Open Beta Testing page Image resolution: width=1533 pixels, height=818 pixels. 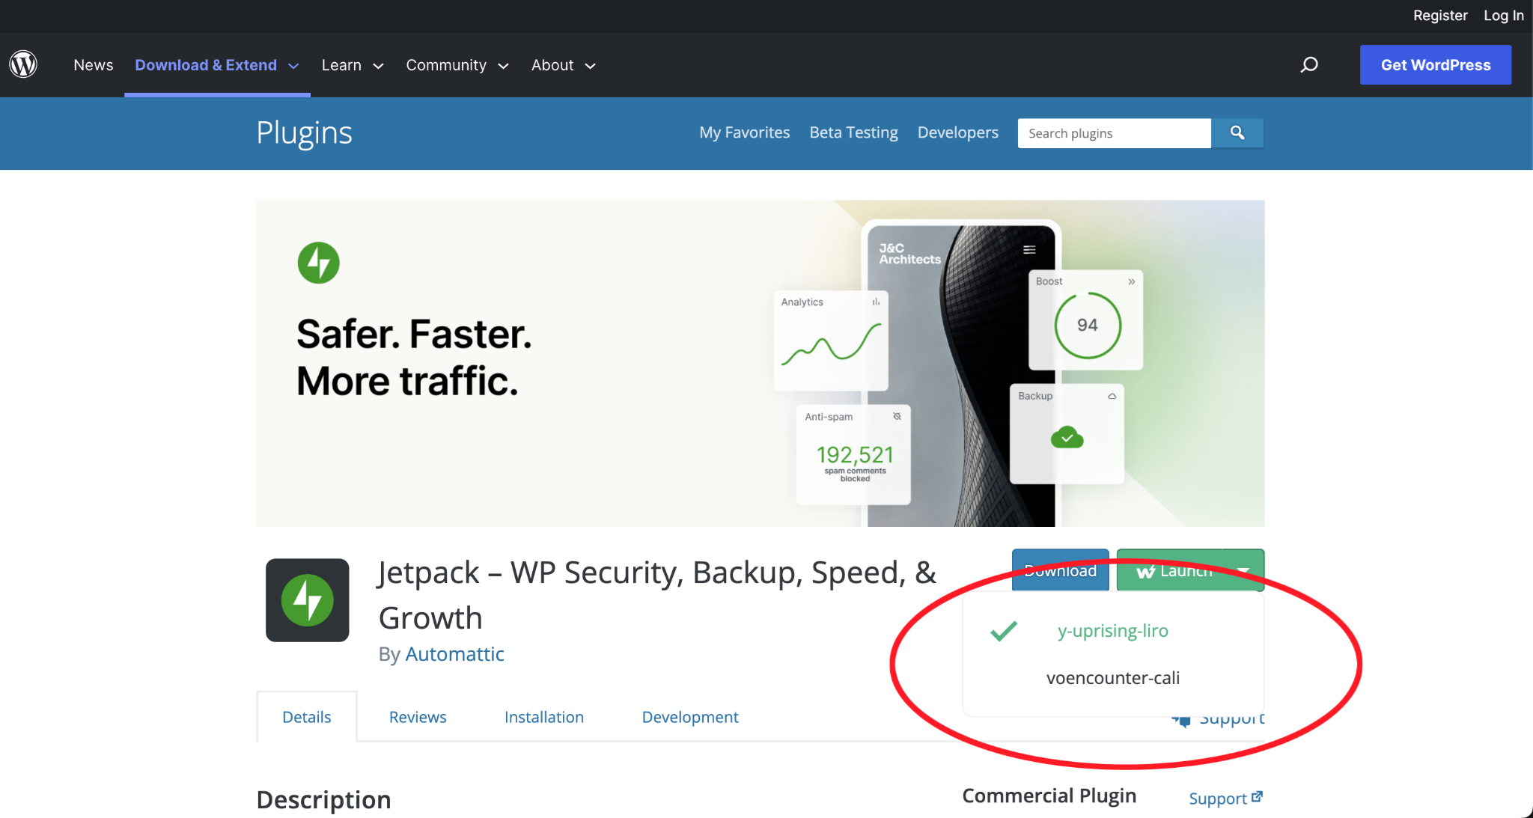tap(853, 132)
